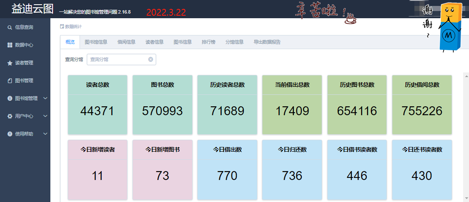469x202 pixels.
Task: Select the 排行榜 tab
Action: click(208, 42)
